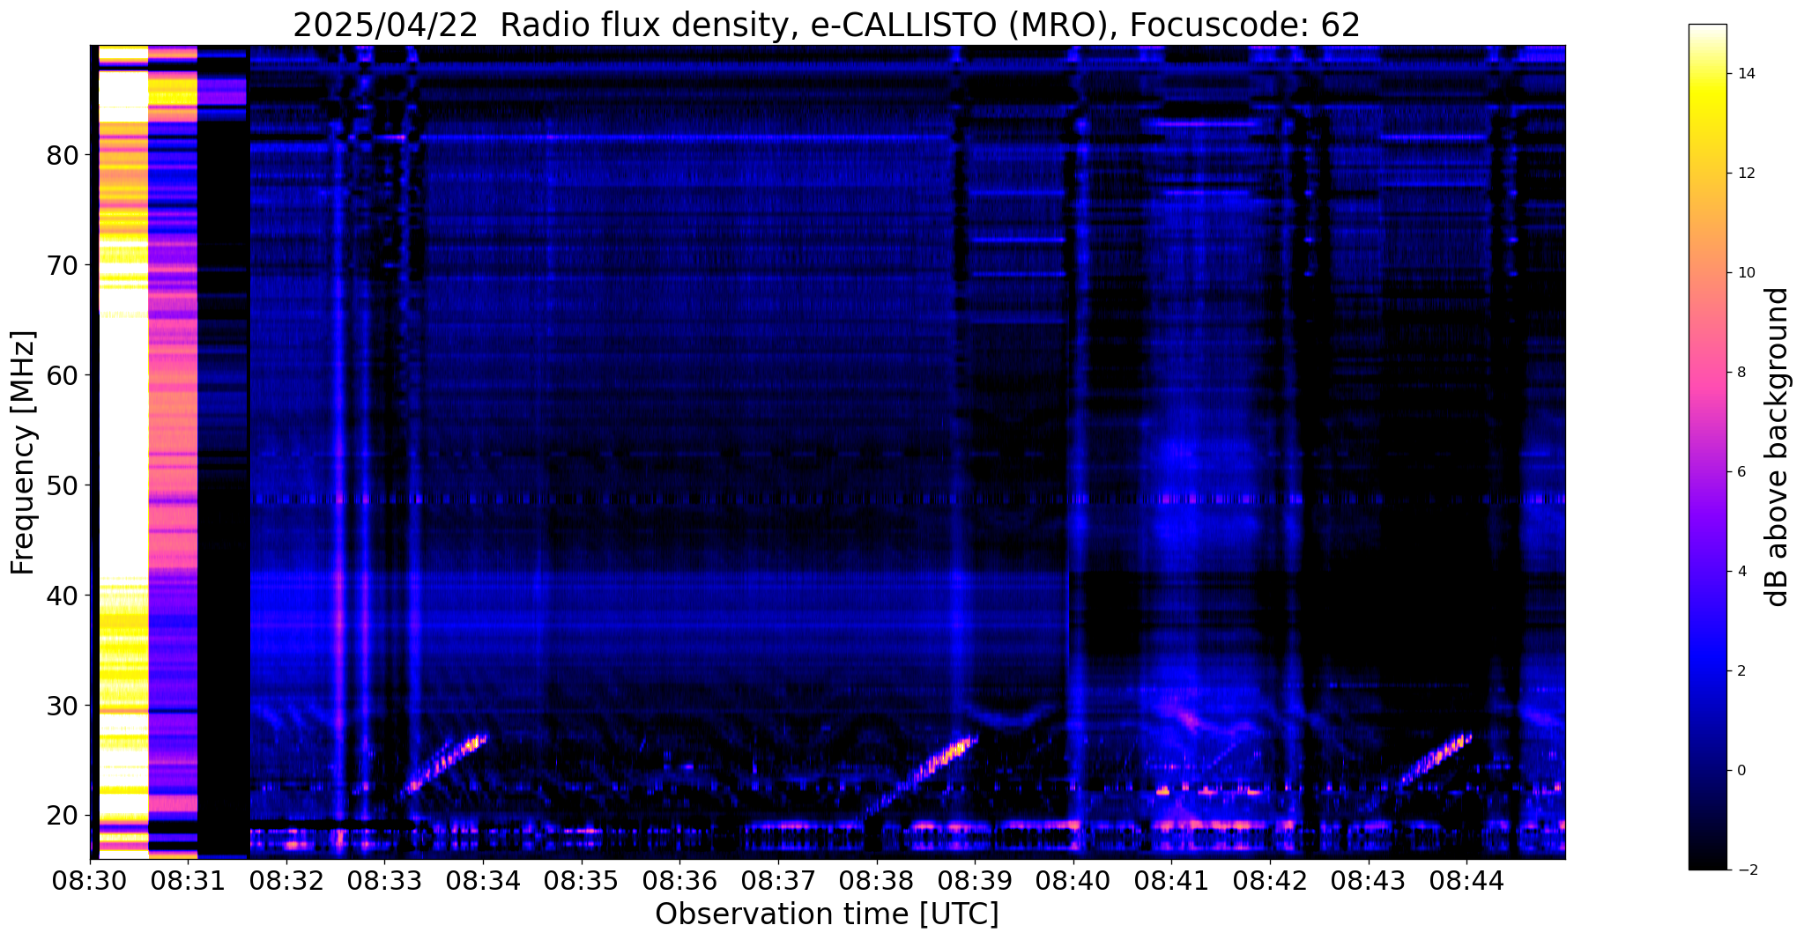Viewport: 1804px width, 940px height.
Task: Click the 08:37 time tick label
Action: [777, 880]
